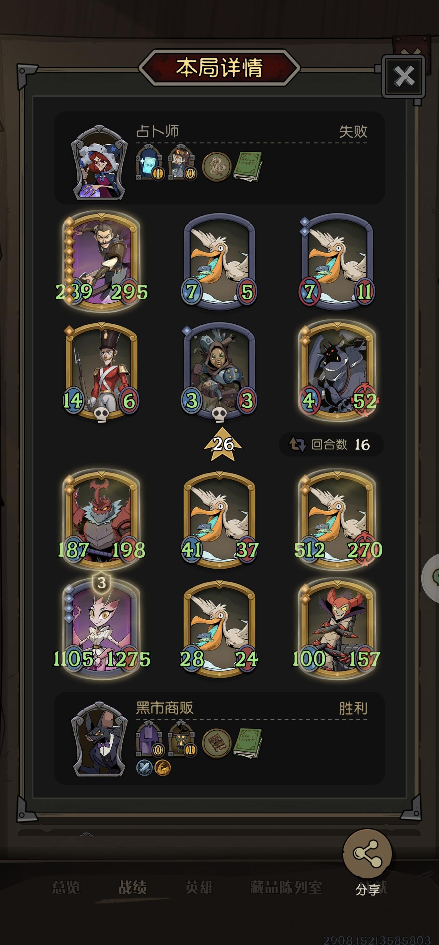Close the match details panel
Screen dimensions: 439x945
click(x=403, y=77)
